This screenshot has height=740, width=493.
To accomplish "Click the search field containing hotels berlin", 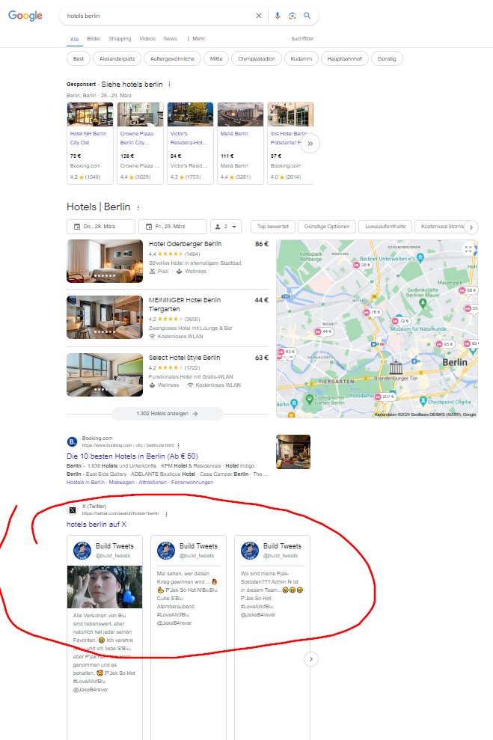I will (158, 16).
